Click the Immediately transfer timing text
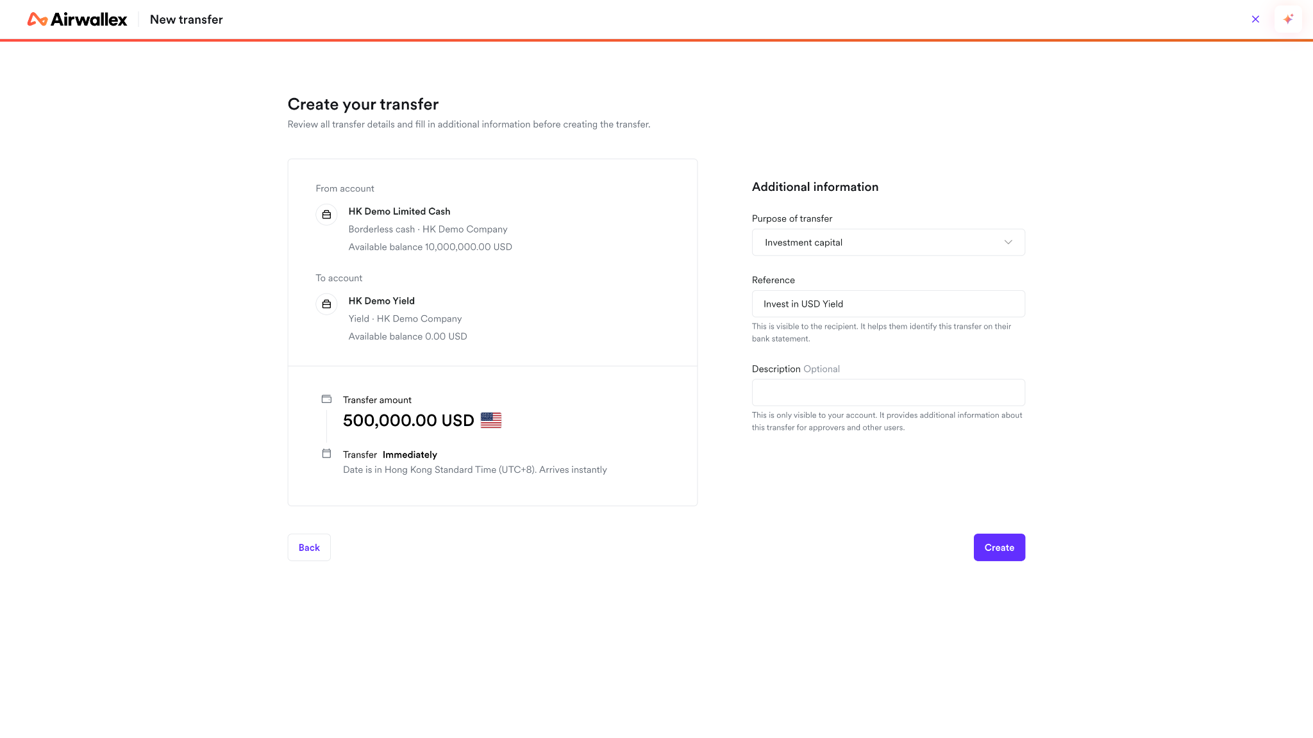The height and width of the screenshot is (738, 1313). [x=410, y=455]
